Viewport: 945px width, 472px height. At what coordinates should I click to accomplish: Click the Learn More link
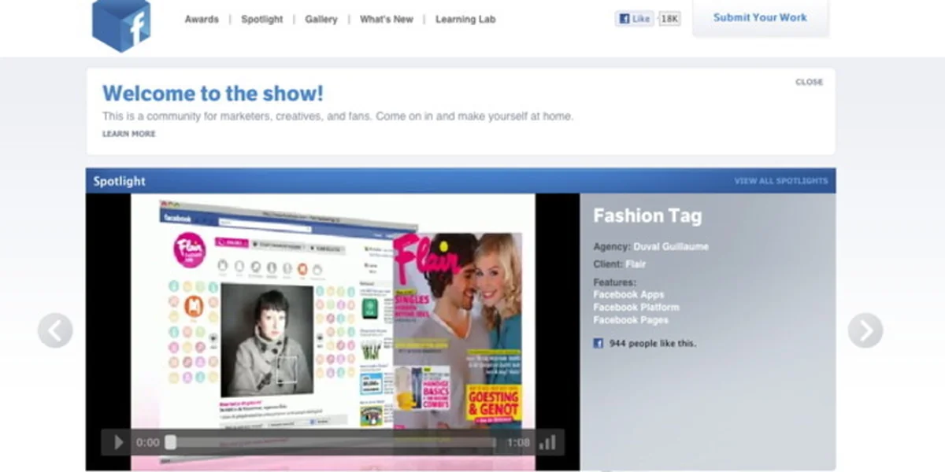click(128, 134)
